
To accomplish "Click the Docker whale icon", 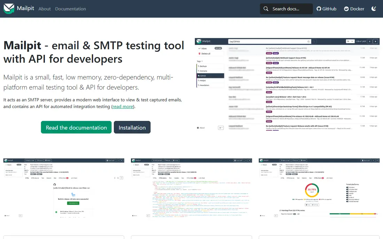I will pos(346,9).
